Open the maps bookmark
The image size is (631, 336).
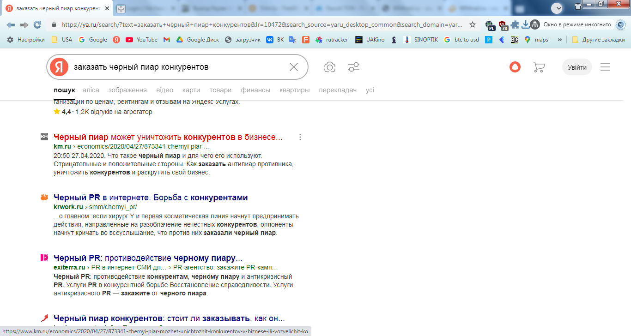(536, 40)
